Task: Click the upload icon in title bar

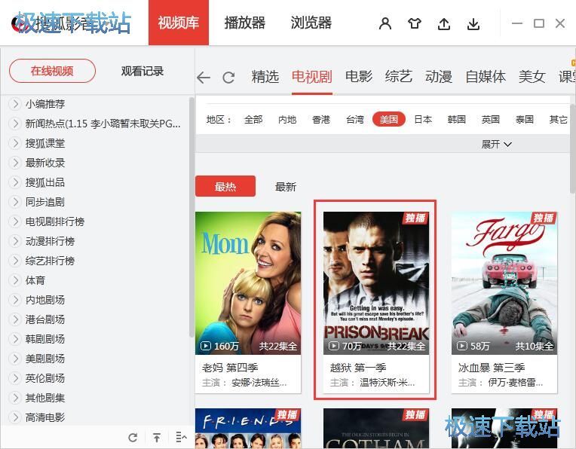Action: pos(444,24)
